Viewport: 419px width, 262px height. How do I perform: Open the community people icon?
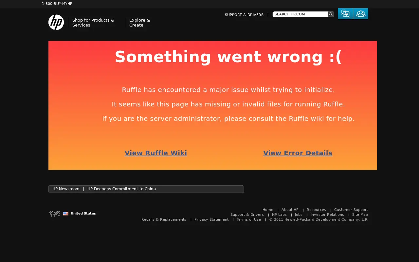(361, 14)
